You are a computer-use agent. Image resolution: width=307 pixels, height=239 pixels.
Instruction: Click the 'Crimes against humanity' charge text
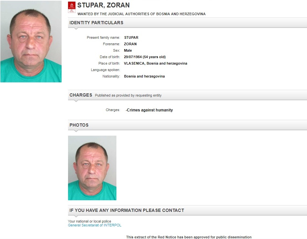pyautogui.click(x=149, y=110)
